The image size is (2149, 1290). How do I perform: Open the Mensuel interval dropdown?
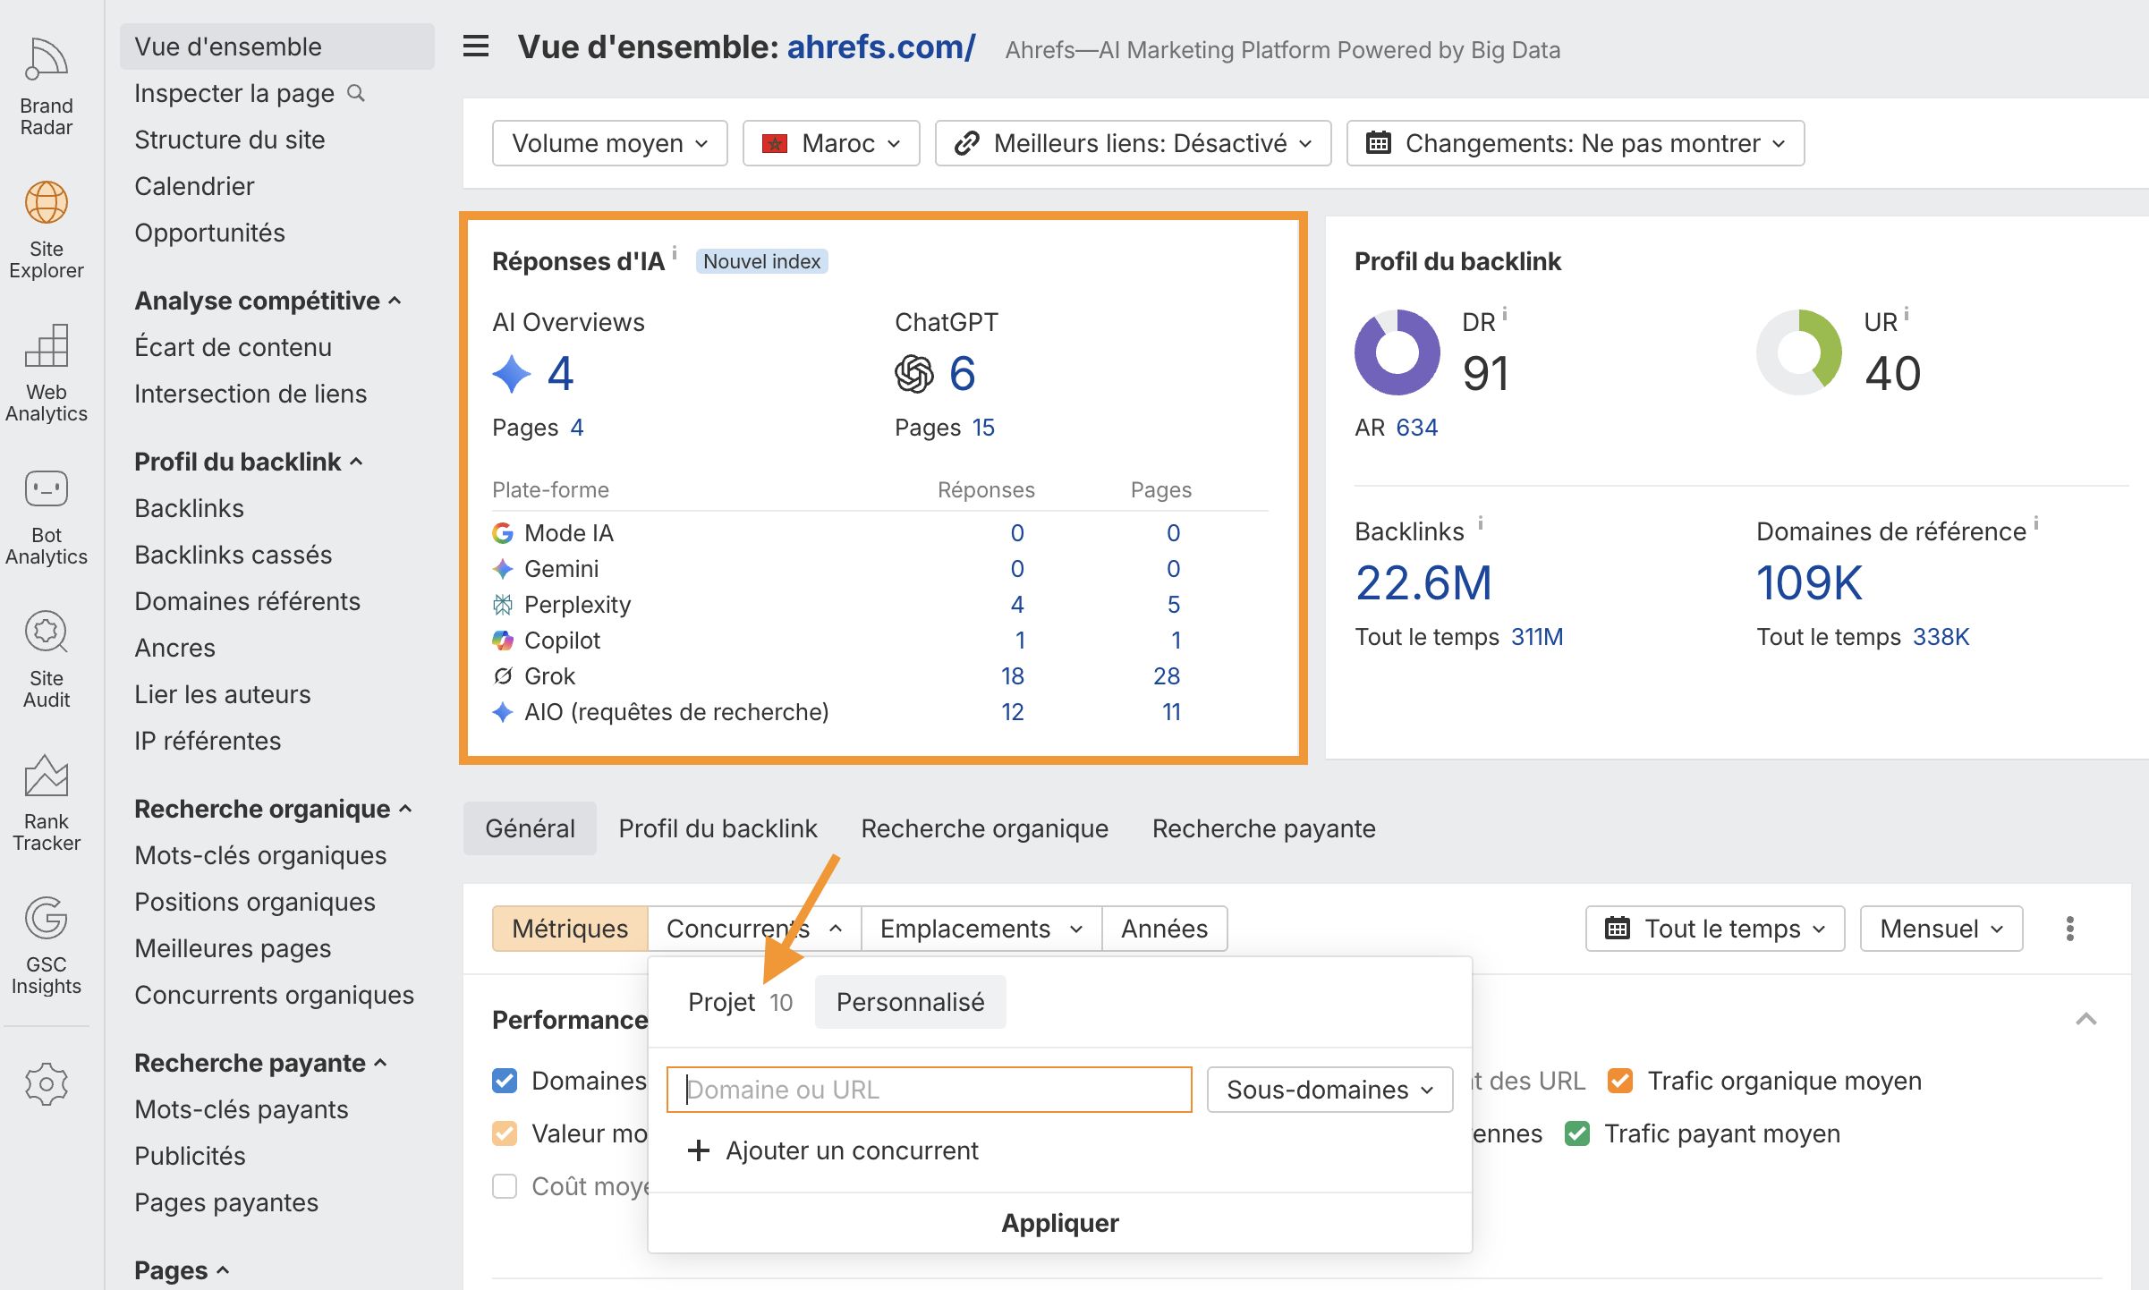coord(1941,929)
